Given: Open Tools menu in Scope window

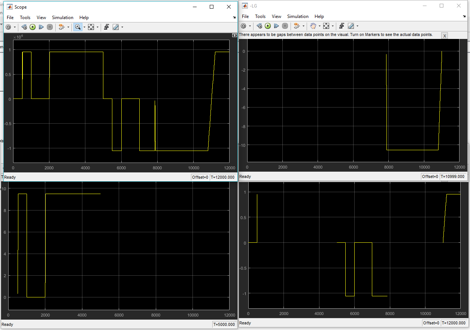Looking at the screenshot, I should (25, 18).
